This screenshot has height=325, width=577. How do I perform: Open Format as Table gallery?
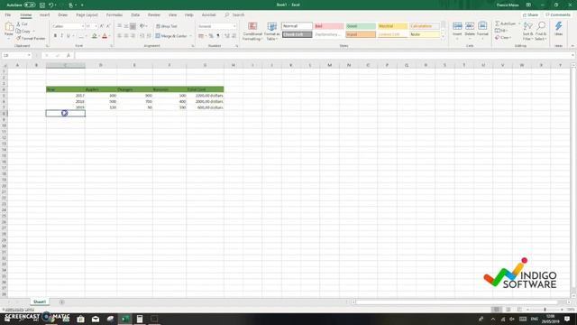[x=271, y=32]
